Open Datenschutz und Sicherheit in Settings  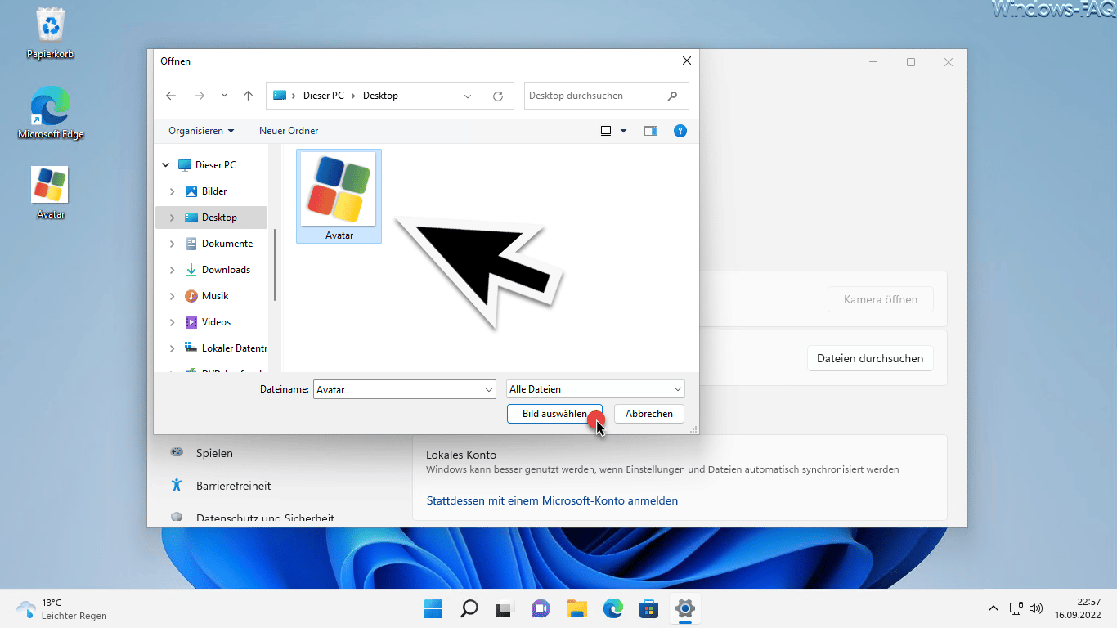click(265, 518)
